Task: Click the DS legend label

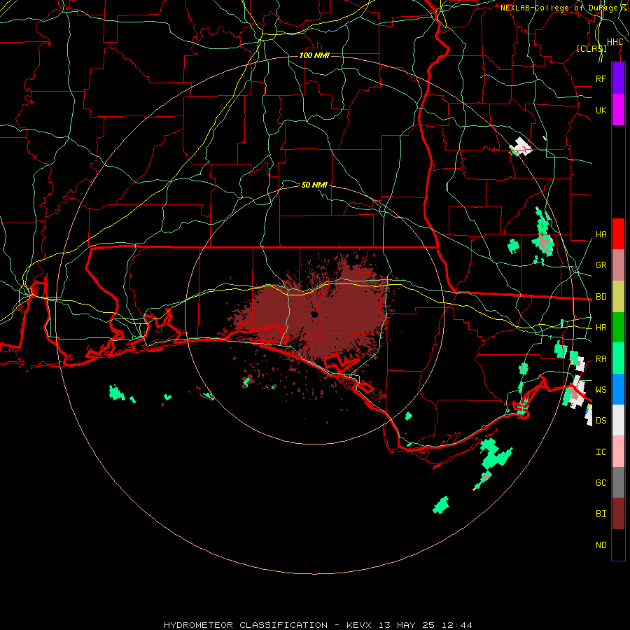Action: pyautogui.click(x=601, y=421)
